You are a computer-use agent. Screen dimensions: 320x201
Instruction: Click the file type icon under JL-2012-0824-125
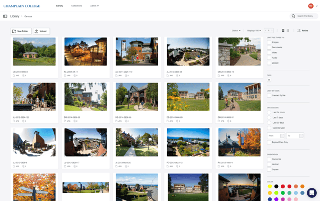[x=14, y=121]
